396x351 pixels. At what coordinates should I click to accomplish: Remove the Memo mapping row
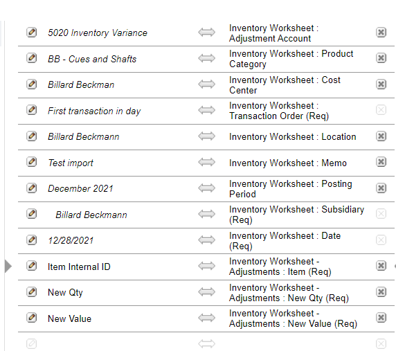[381, 162]
